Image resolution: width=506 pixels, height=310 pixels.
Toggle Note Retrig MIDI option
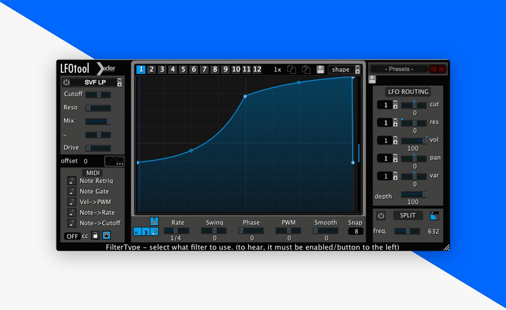tap(72, 181)
